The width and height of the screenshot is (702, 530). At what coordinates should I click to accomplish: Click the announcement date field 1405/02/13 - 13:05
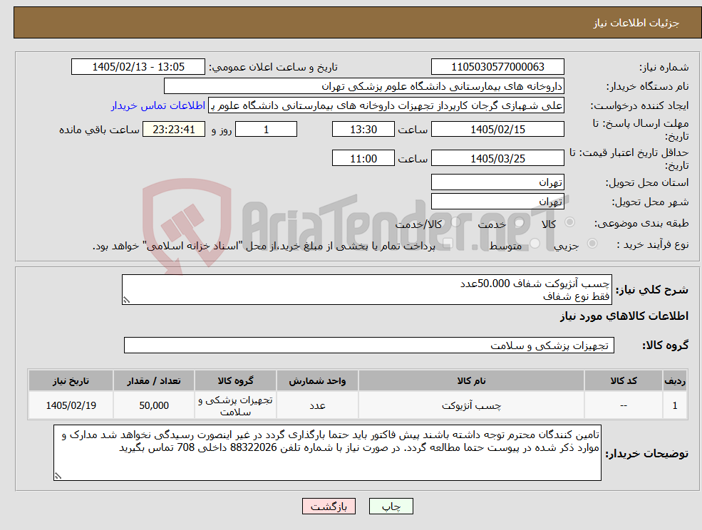click(138, 67)
